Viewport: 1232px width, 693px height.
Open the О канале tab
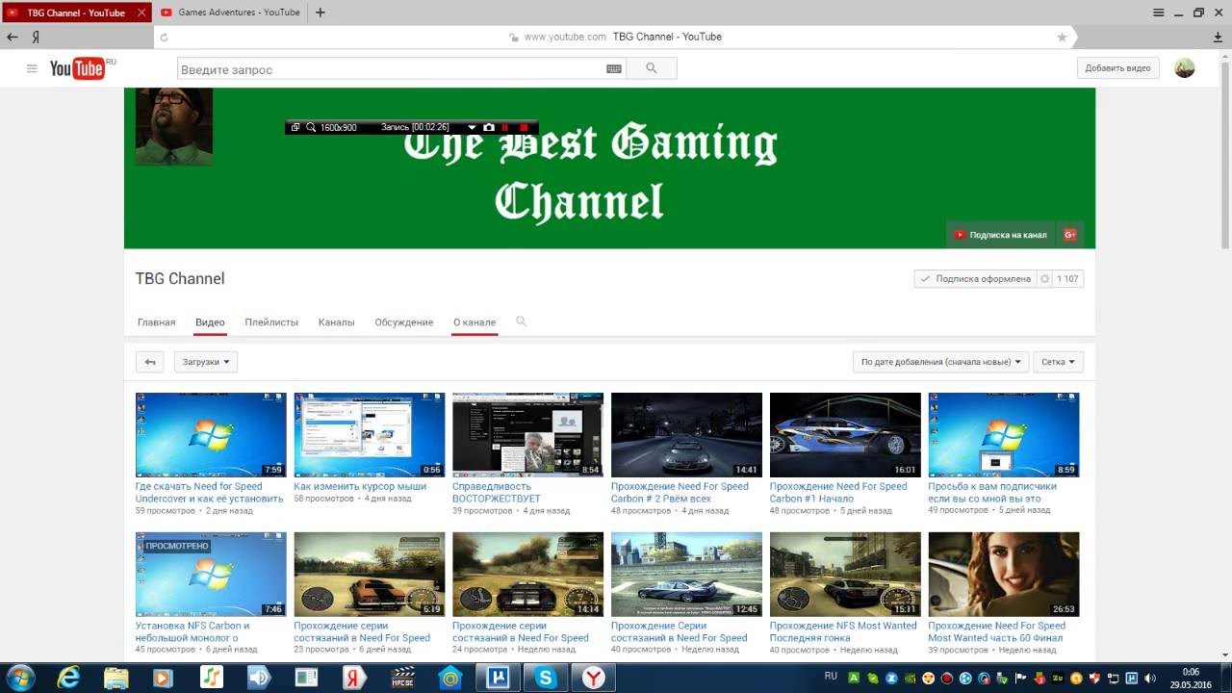pyautogui.click(x=475, y=322)
